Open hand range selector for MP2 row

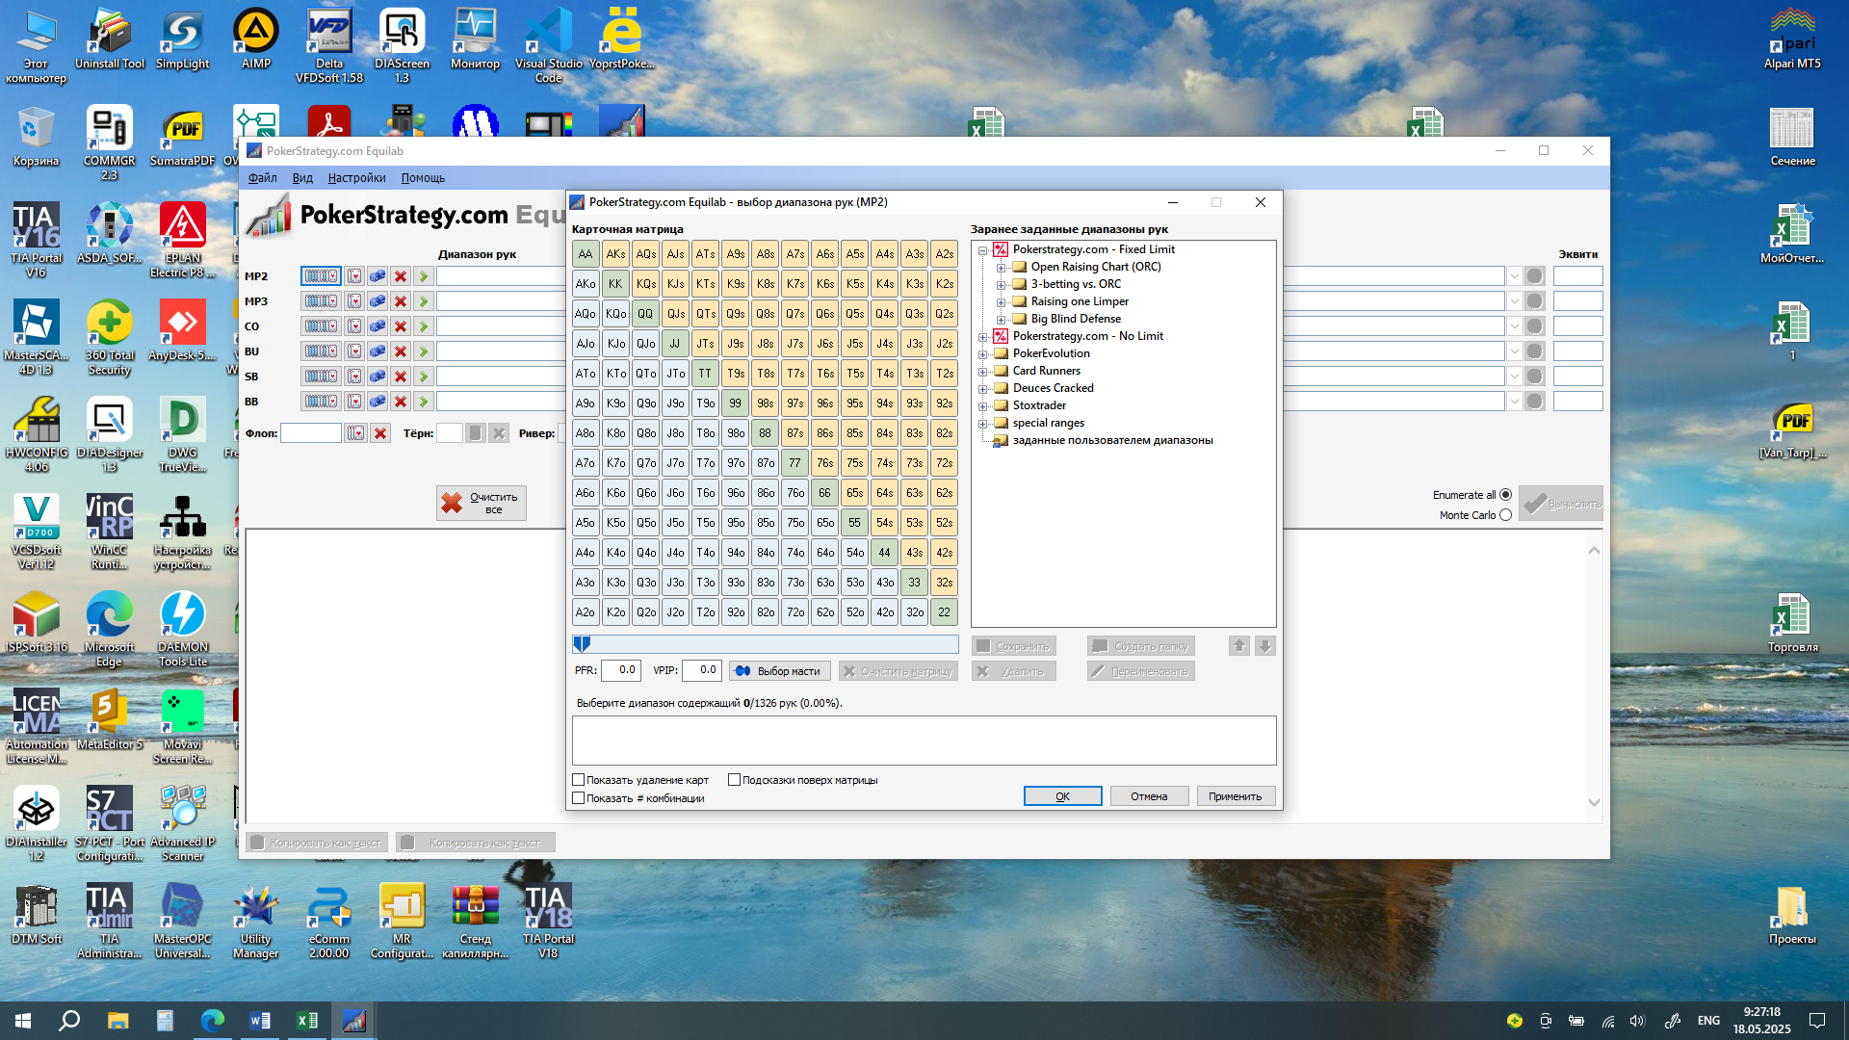[x=321, y=276]
